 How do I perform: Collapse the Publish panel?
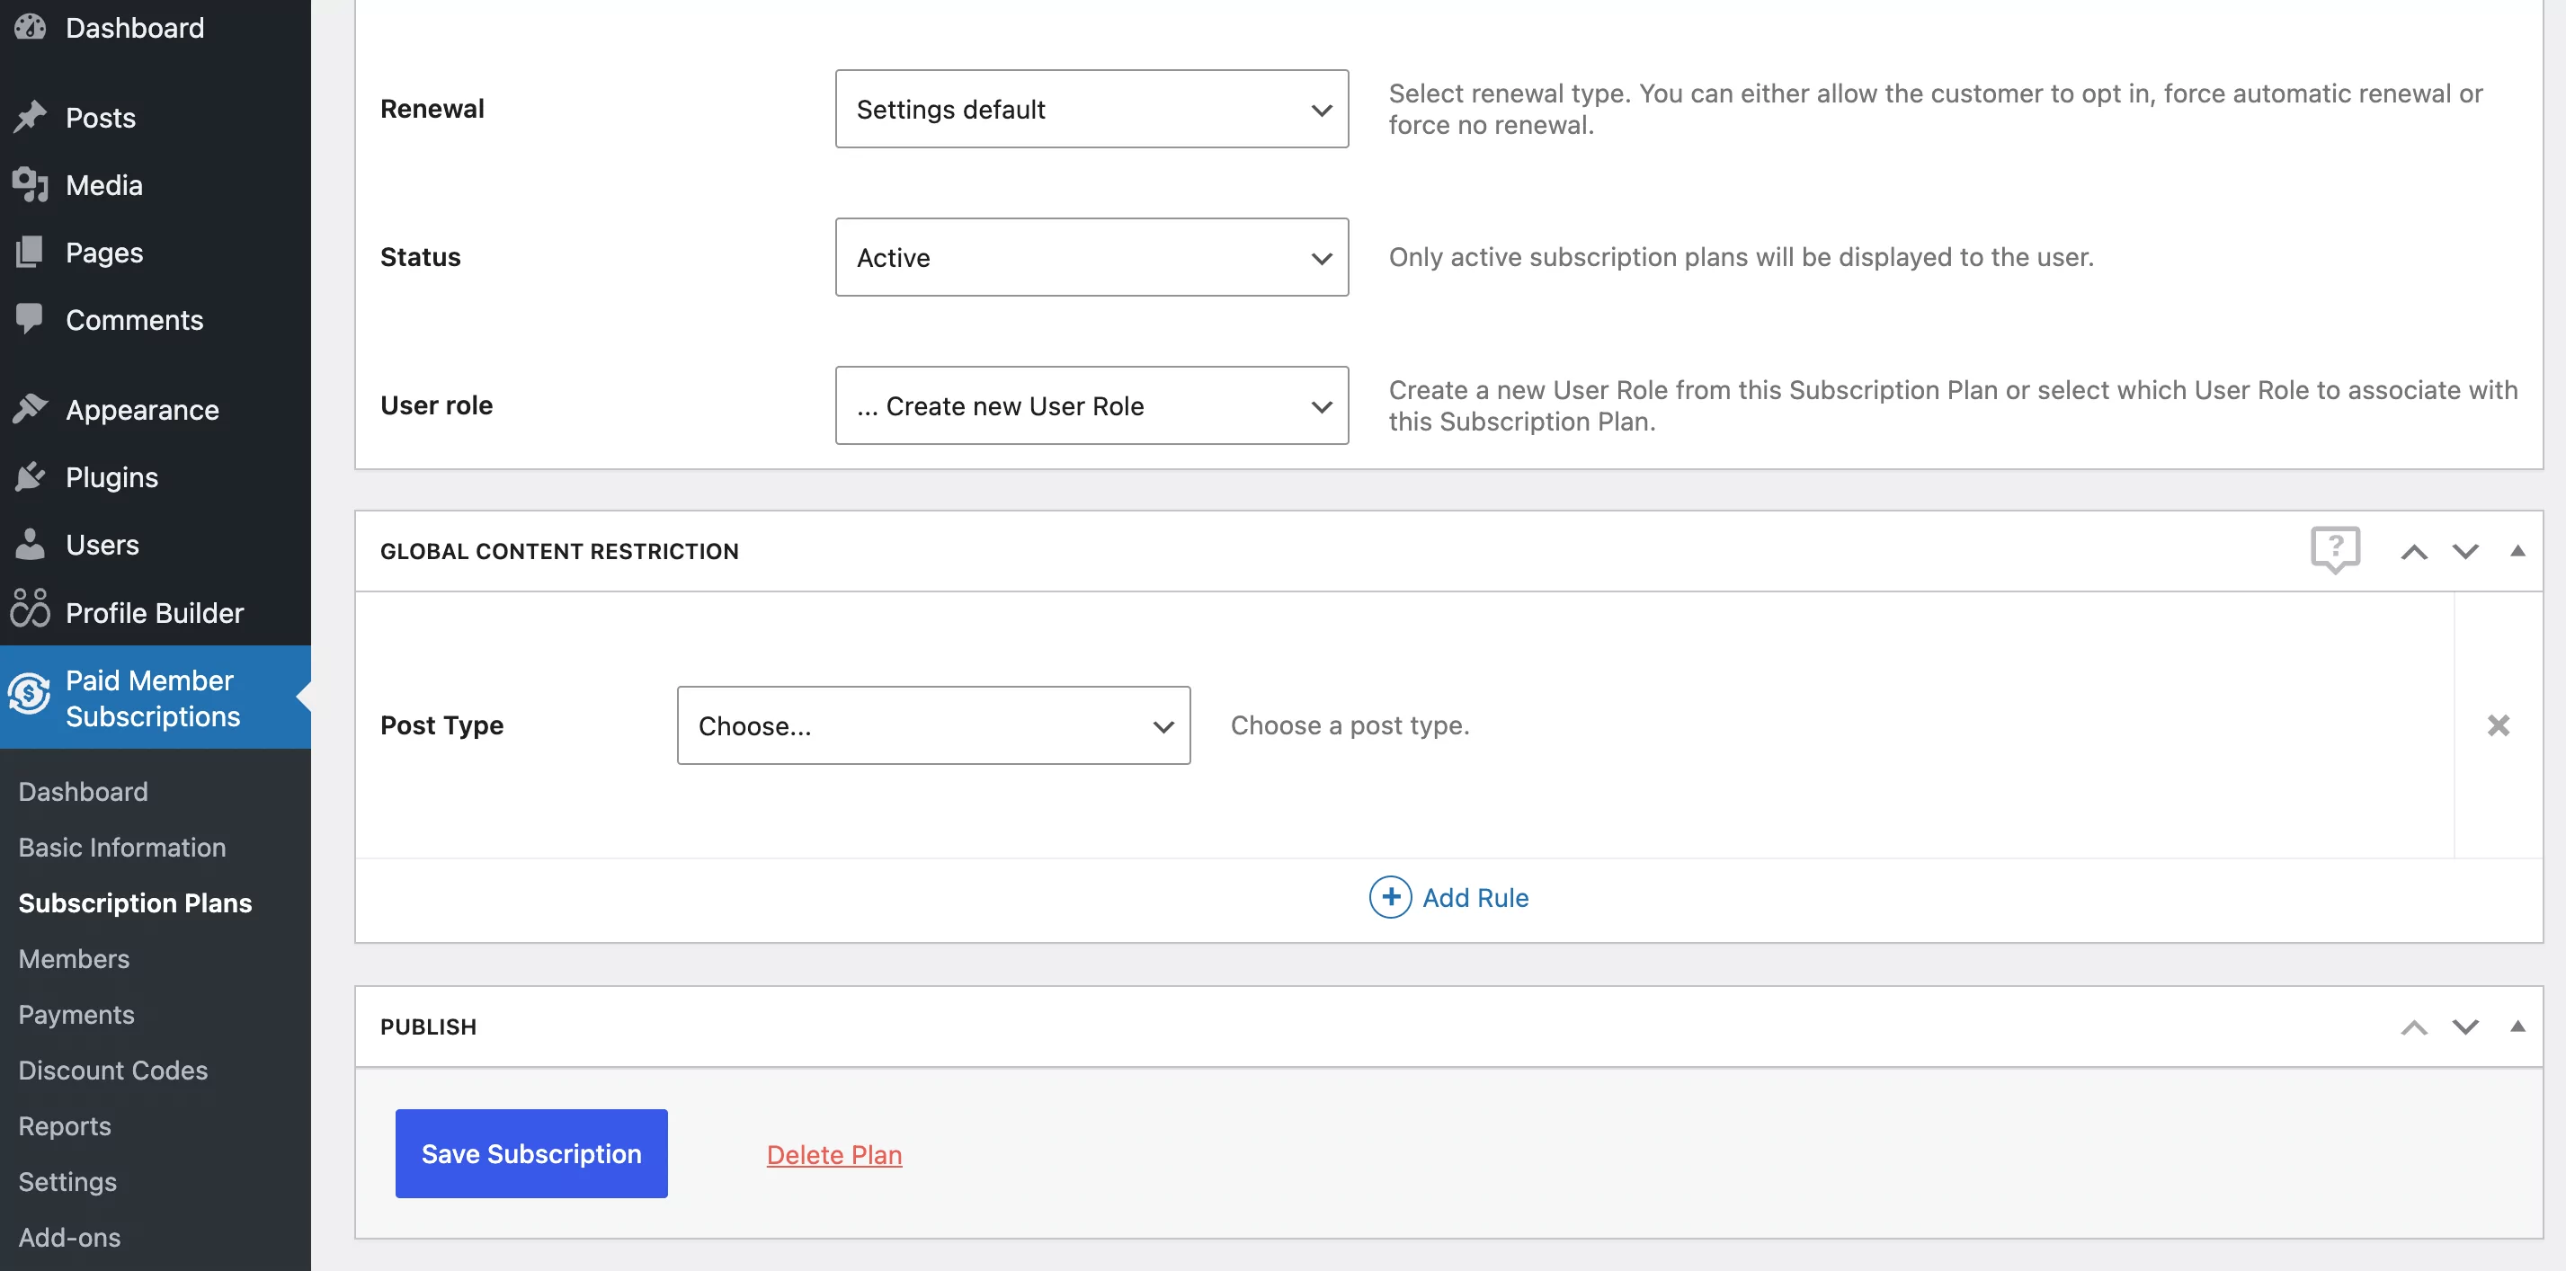click(2517, 1026)
